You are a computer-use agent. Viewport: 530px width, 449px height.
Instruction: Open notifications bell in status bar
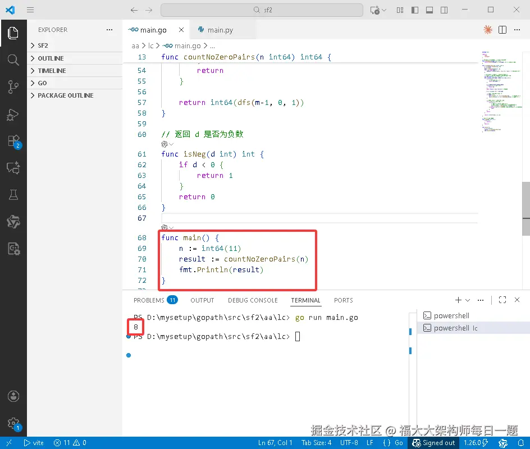tap(521, 443)
